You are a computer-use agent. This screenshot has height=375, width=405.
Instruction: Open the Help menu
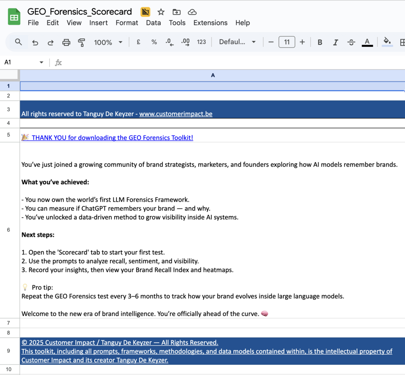click(243, 23)
